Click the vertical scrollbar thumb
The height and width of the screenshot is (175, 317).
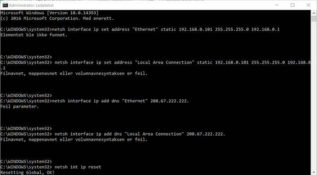[x=314, y=19]
